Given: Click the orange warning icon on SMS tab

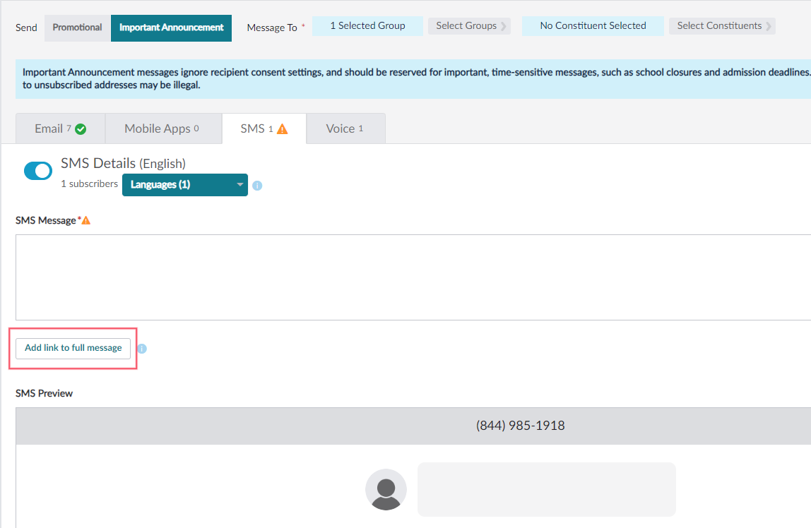Looking at the screenshot, I should pyautogui.click(x=282, y=129).
